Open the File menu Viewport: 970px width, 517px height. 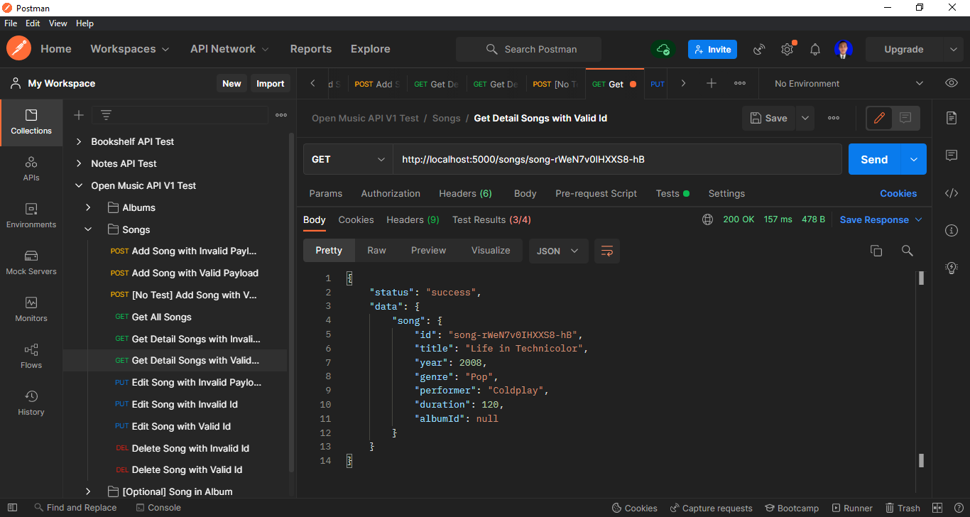[x=11, y=23]
